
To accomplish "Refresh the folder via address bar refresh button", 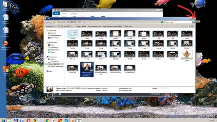I will click(x=162, y=22).
